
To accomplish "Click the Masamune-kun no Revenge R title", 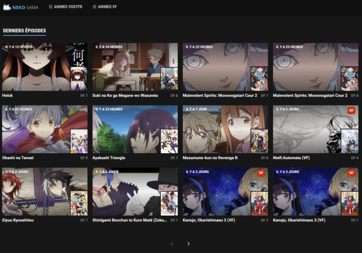I will [210, 158].
